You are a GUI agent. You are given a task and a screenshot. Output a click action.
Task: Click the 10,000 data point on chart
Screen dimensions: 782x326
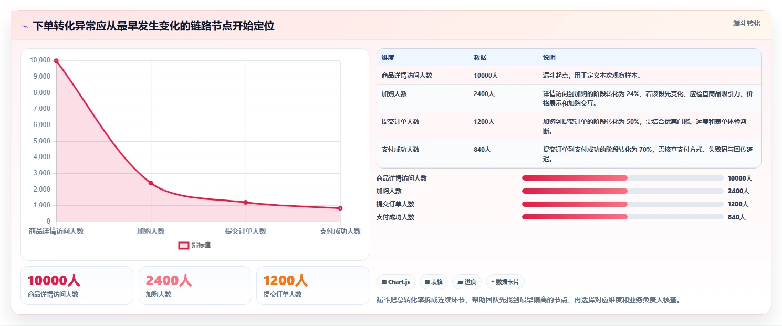pyautogui.click(x=56, y=61)
